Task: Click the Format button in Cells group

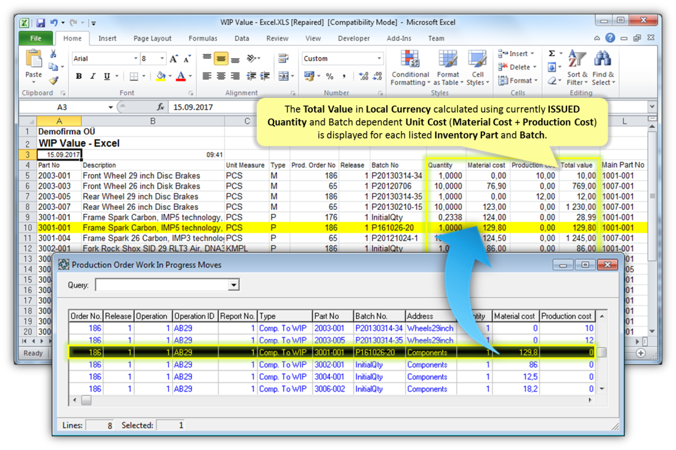Action: [518, 81]
